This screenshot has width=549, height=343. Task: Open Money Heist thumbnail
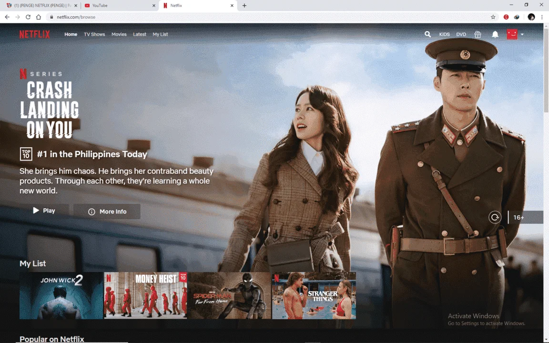(x=145, y=296)
